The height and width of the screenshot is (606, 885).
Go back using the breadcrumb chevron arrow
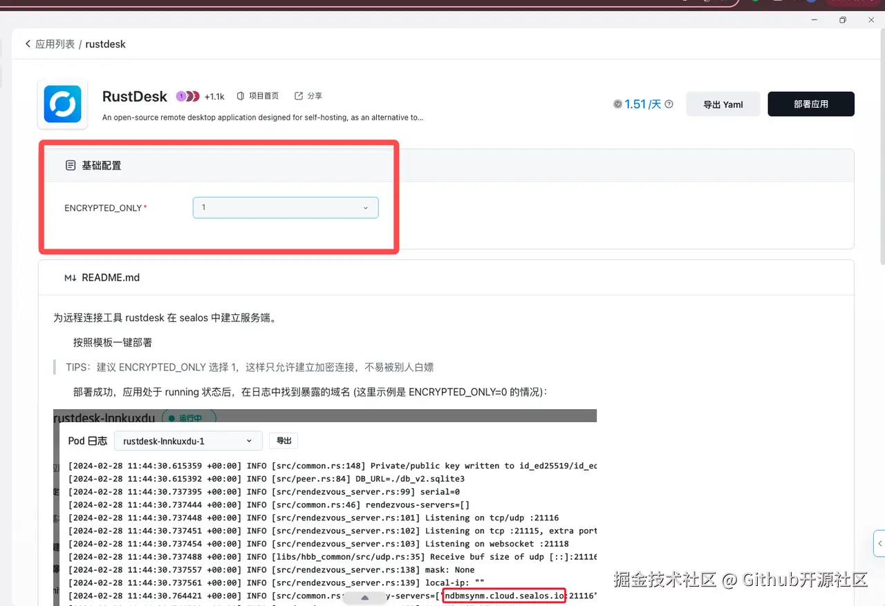point(28,44)
